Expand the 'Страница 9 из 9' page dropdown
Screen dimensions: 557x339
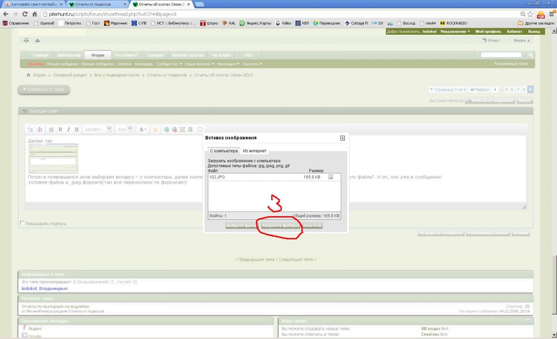coord(447,90)
